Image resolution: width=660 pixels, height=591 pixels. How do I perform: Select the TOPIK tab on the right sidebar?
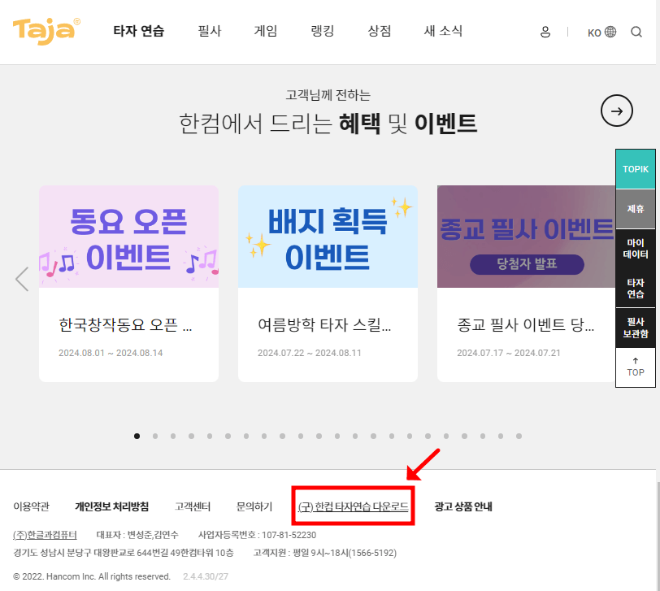[635, 167]
